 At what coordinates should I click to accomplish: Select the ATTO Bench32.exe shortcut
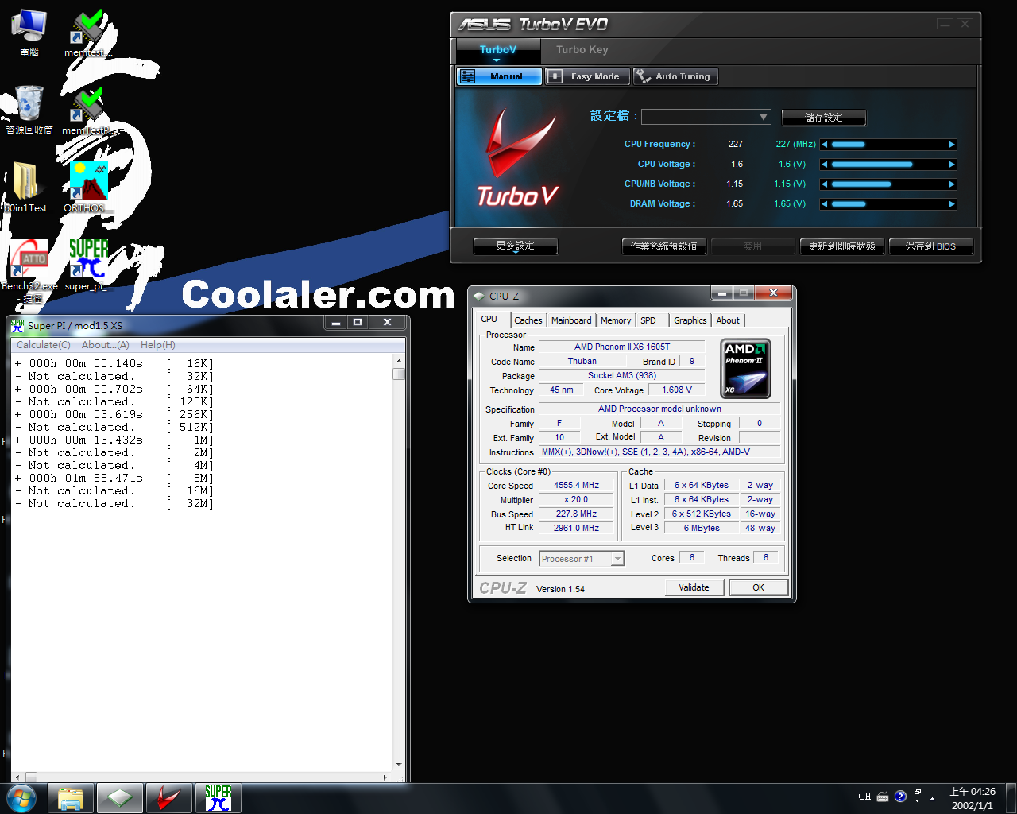click(30, 272)
